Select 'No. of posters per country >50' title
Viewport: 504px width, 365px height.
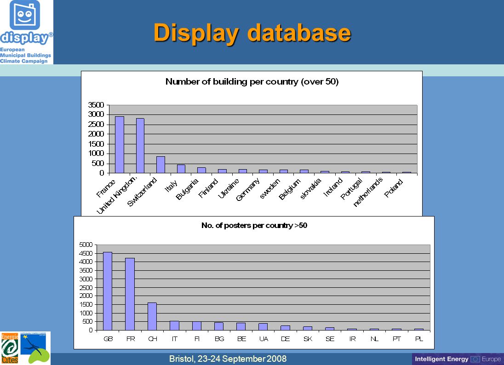point(254,225)
